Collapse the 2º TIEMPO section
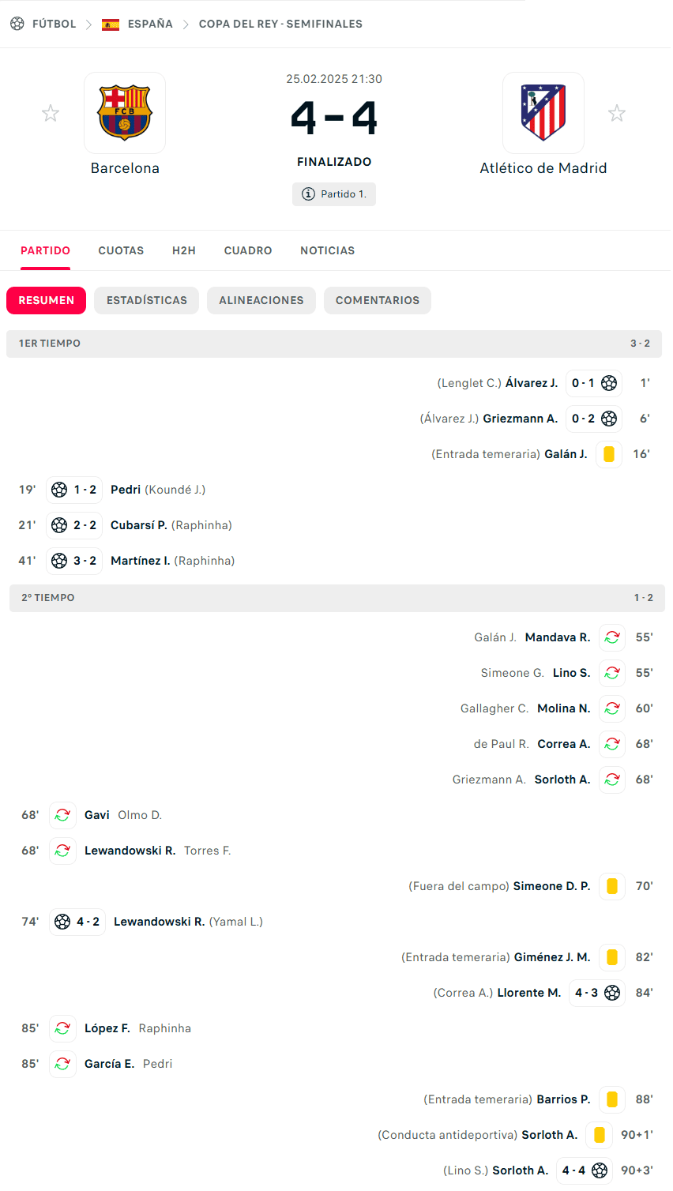This screenshot has height=1191, width=673. (336, 598)
